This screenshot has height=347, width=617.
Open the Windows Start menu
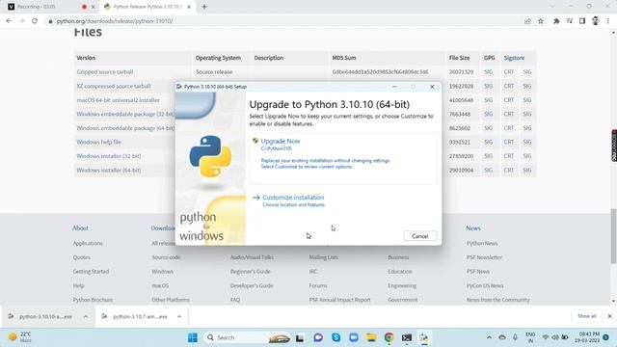[x=193, y=337]
